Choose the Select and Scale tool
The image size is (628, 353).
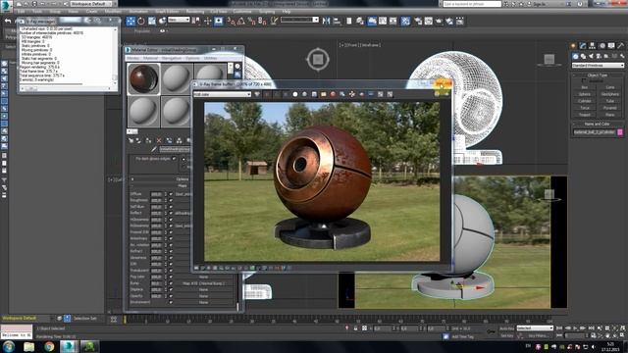(152, 21)
